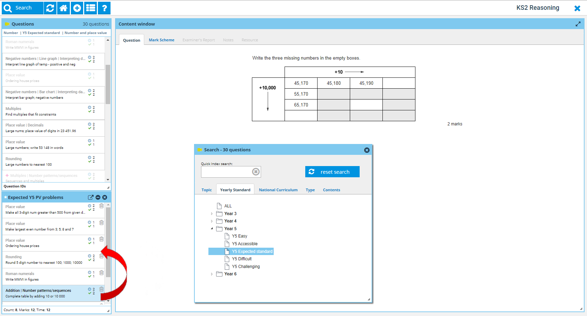Clear the Quick index search field
The height and width of the screenshot is (316, 587).
(x=256, y=172)
